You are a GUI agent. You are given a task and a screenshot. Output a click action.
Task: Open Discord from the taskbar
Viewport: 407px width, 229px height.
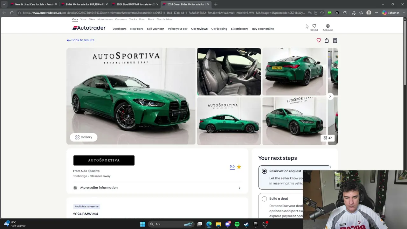point(228,224)
